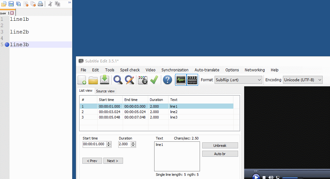Click the Duration spinner arrows
Screen dimensions: 330x179
133,144
